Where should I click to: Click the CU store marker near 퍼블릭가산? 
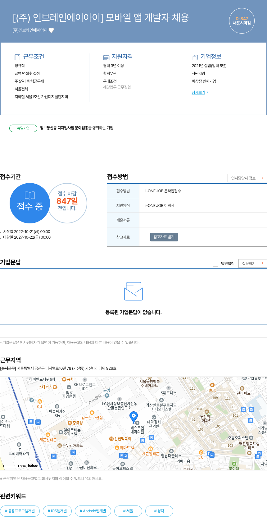coord(40,401)
